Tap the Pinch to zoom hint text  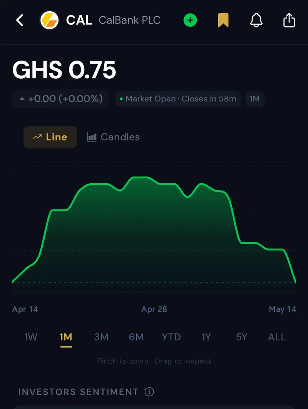tap(154, 361)
